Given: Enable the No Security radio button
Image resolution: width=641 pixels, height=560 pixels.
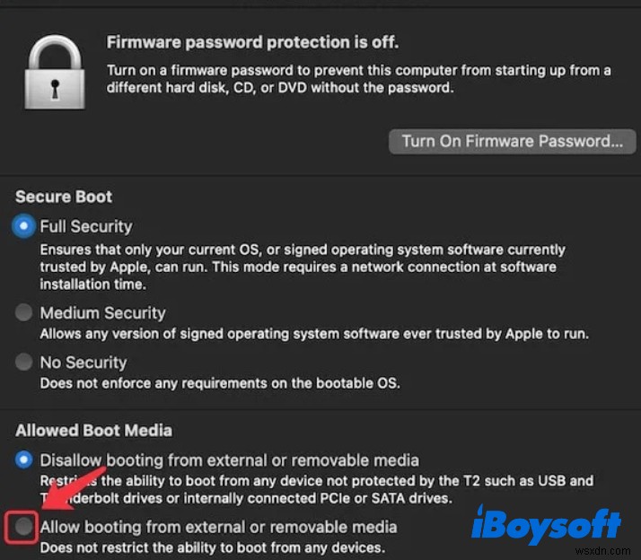Looking at the screenshot, I should click(x=24, y=363).
